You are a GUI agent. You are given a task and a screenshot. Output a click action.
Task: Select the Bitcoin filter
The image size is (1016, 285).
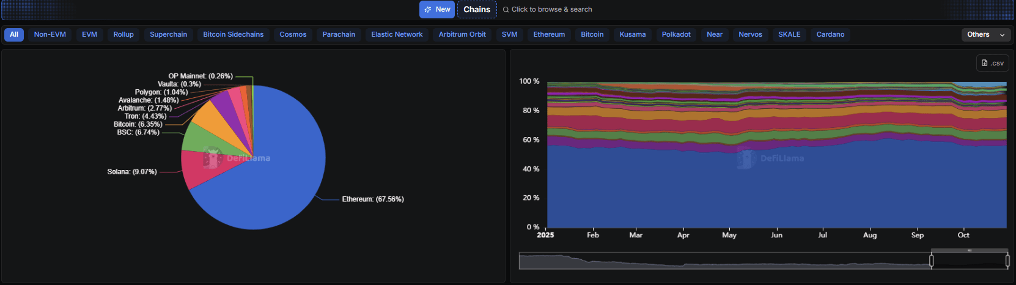coord(592,34)
